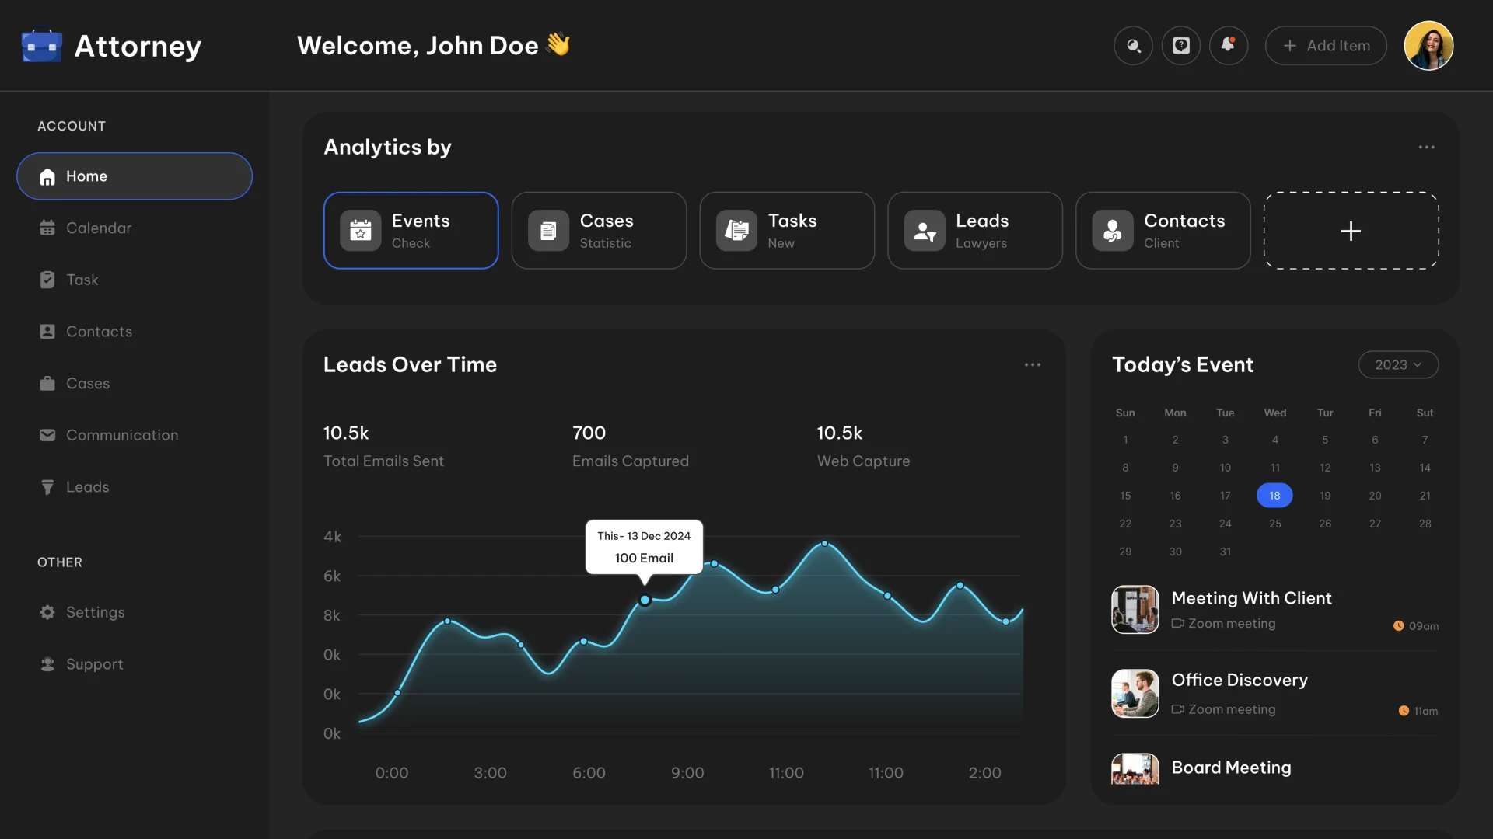1493x839 pixels.
Task: Toggle the Cases Statistic filter card
Action: pyautogui.click(x=600, y=230)
